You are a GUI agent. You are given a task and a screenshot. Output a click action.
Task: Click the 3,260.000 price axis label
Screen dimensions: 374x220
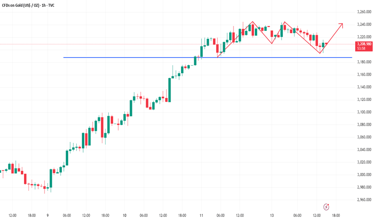coord(364,12)
